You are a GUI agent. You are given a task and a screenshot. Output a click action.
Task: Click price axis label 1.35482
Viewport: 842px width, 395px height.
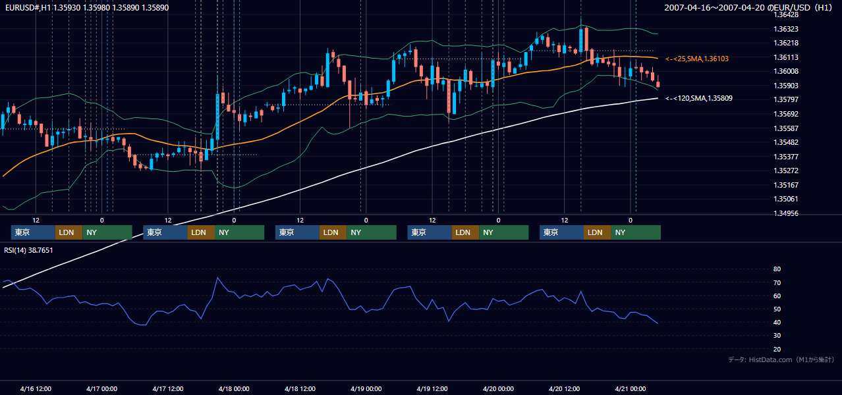[785, 142]
